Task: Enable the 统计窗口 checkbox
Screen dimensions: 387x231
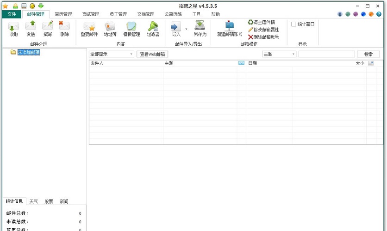Action: click(294, 24)
